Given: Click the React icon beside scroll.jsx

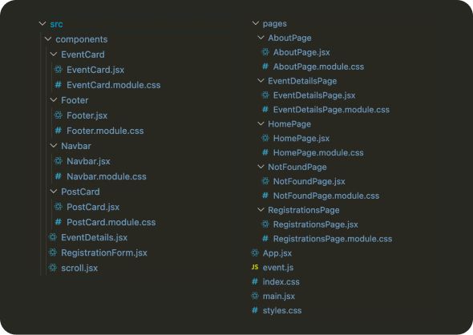Looking at the screenshot, I should coord(53,268).
